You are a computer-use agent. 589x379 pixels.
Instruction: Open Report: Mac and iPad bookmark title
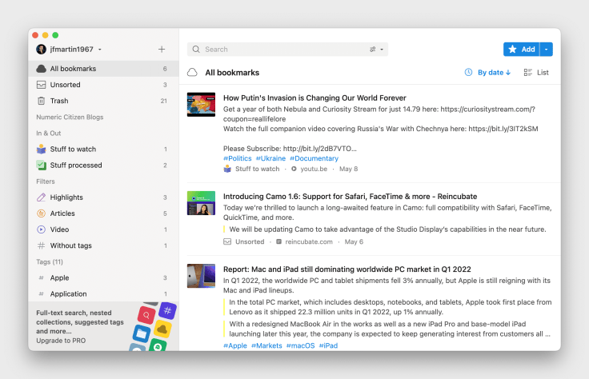[347, 269]
